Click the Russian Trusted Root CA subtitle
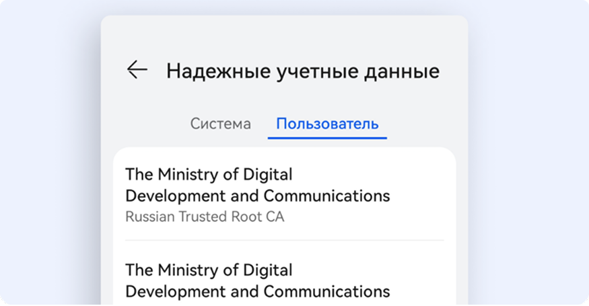The width and height of the screenshot is (589, 306). 205,217
